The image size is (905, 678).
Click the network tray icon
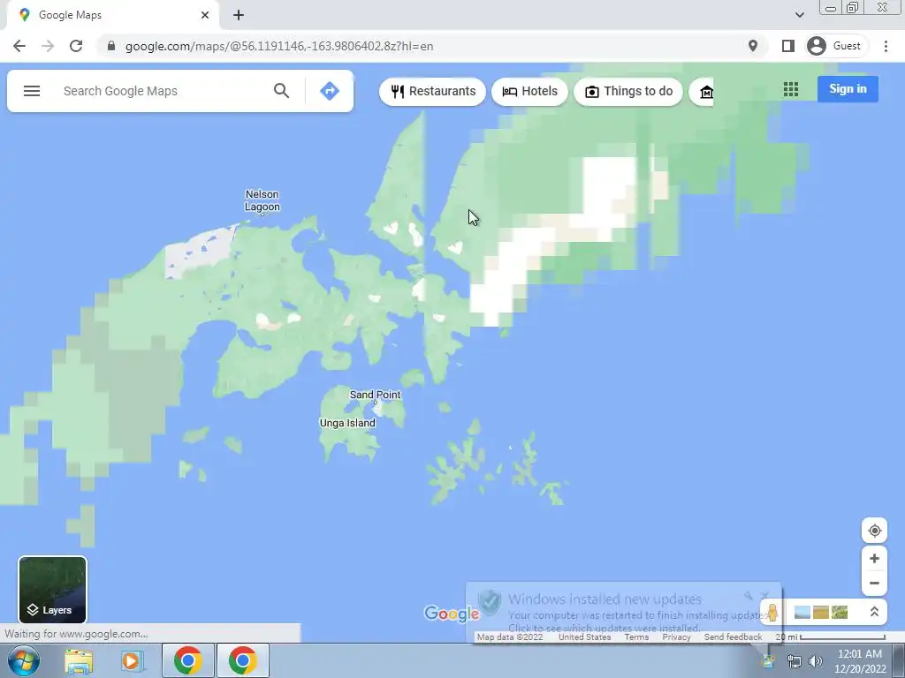point(795,661)
